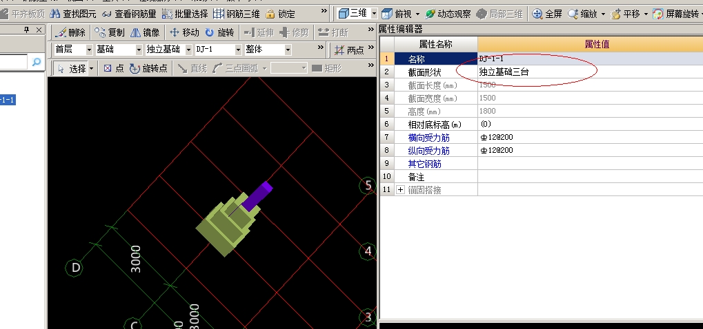Start 动态观察 dynamic orbit

tap(448, 14)
